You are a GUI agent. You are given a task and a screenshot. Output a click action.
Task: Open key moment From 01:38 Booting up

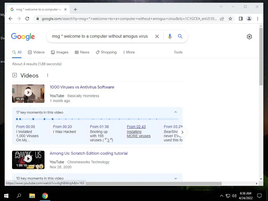point(102,133)
